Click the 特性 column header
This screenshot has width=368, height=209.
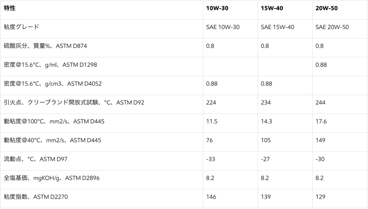point(10,8)
